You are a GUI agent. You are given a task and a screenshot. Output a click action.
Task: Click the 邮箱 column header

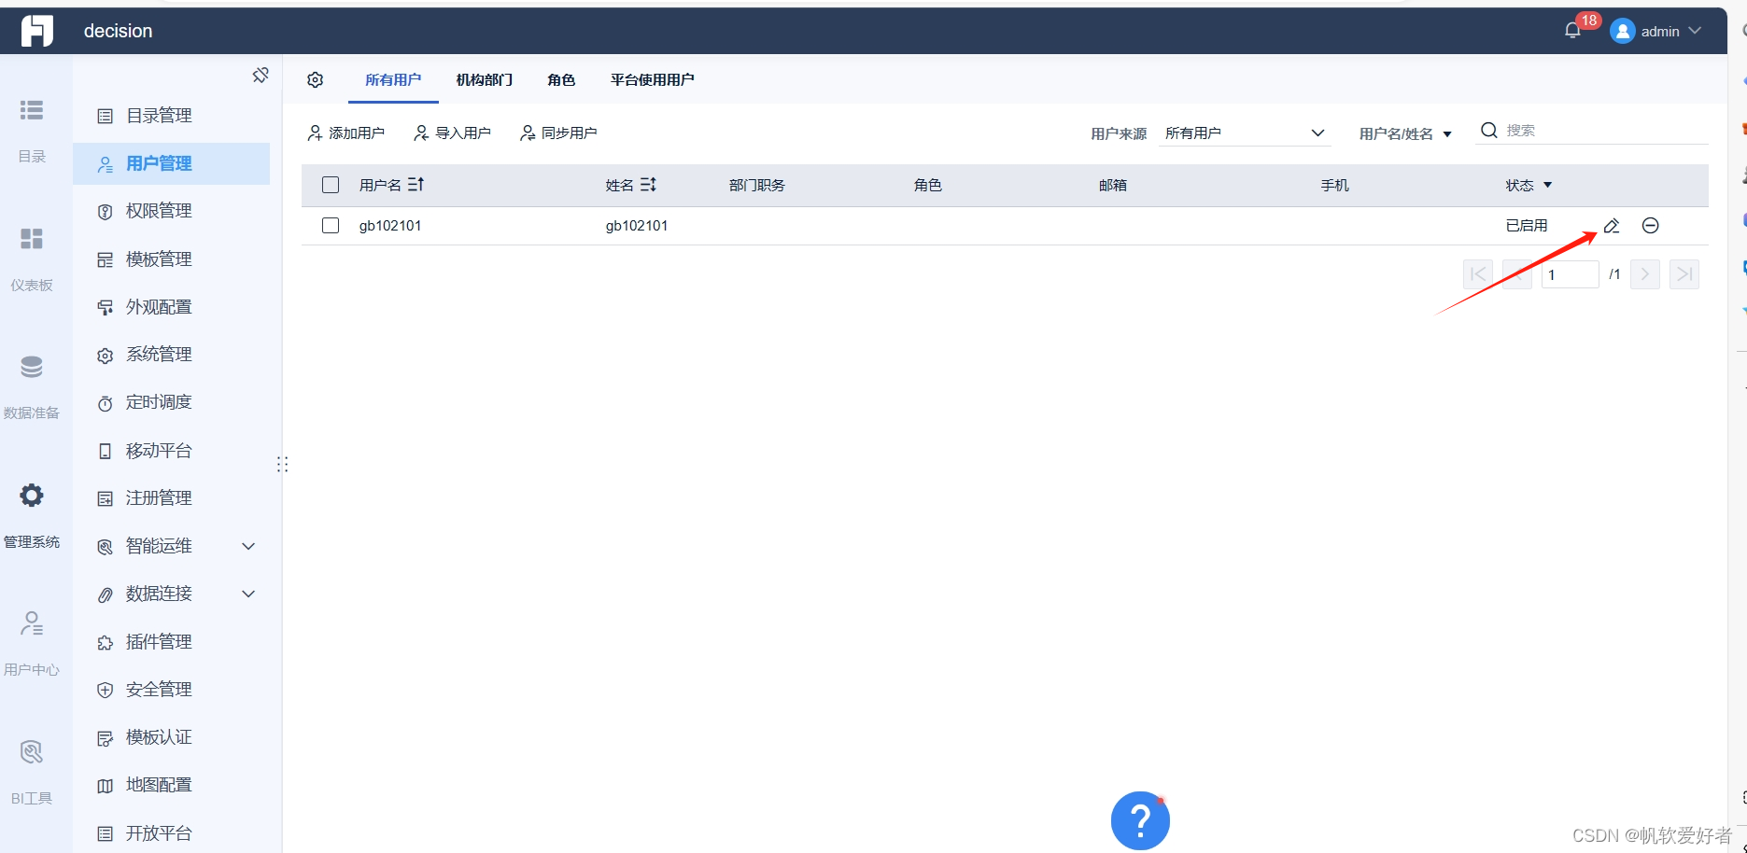pos(1113,185)
